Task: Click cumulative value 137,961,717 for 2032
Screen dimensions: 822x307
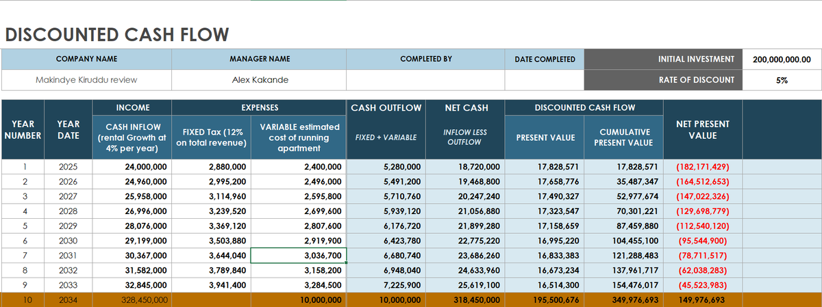Action: 623,271
